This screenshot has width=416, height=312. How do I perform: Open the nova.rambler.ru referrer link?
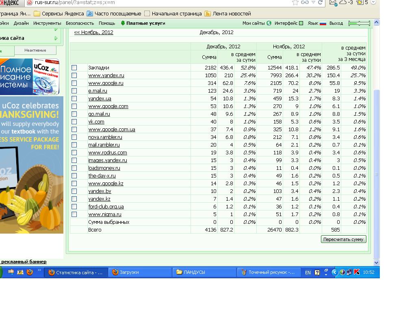point(105,137)
